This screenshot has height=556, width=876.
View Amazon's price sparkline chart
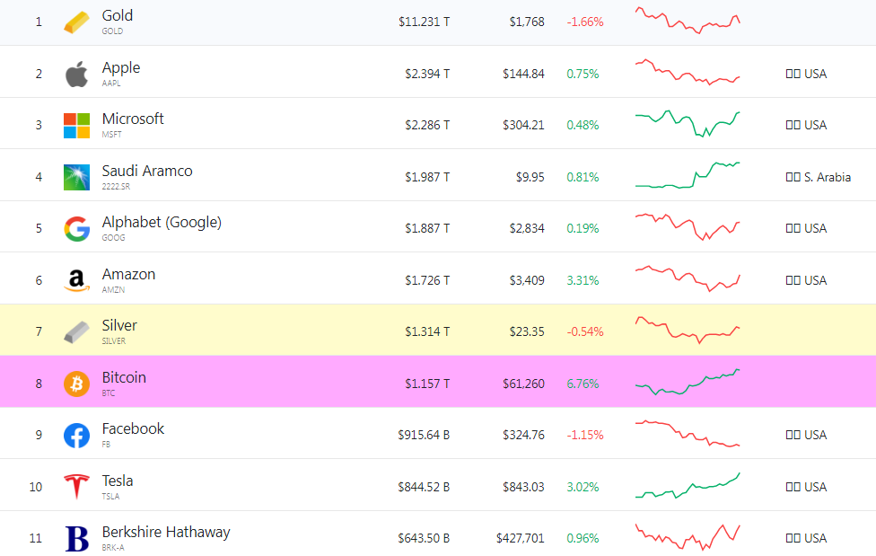pyautogui.click(x=688, y=278)
